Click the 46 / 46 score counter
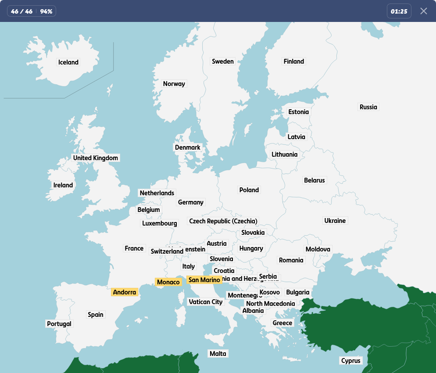 (22, 11)
